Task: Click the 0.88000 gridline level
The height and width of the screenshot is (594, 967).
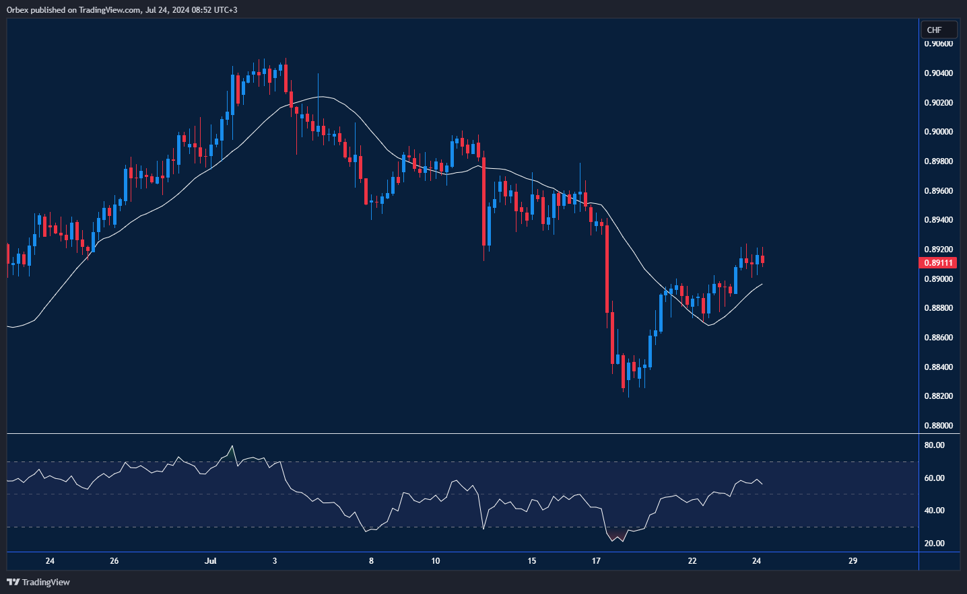Action: pyautogui.click(x=938, y=425)
